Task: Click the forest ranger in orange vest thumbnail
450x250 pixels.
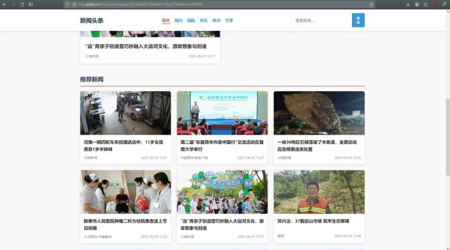Action: [319, 192]
